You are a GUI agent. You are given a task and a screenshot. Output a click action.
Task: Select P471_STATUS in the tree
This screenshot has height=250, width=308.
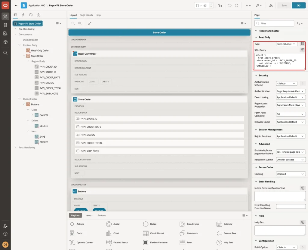coord(47,83)
